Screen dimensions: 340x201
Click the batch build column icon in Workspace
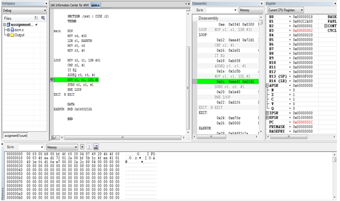[43, 18]
